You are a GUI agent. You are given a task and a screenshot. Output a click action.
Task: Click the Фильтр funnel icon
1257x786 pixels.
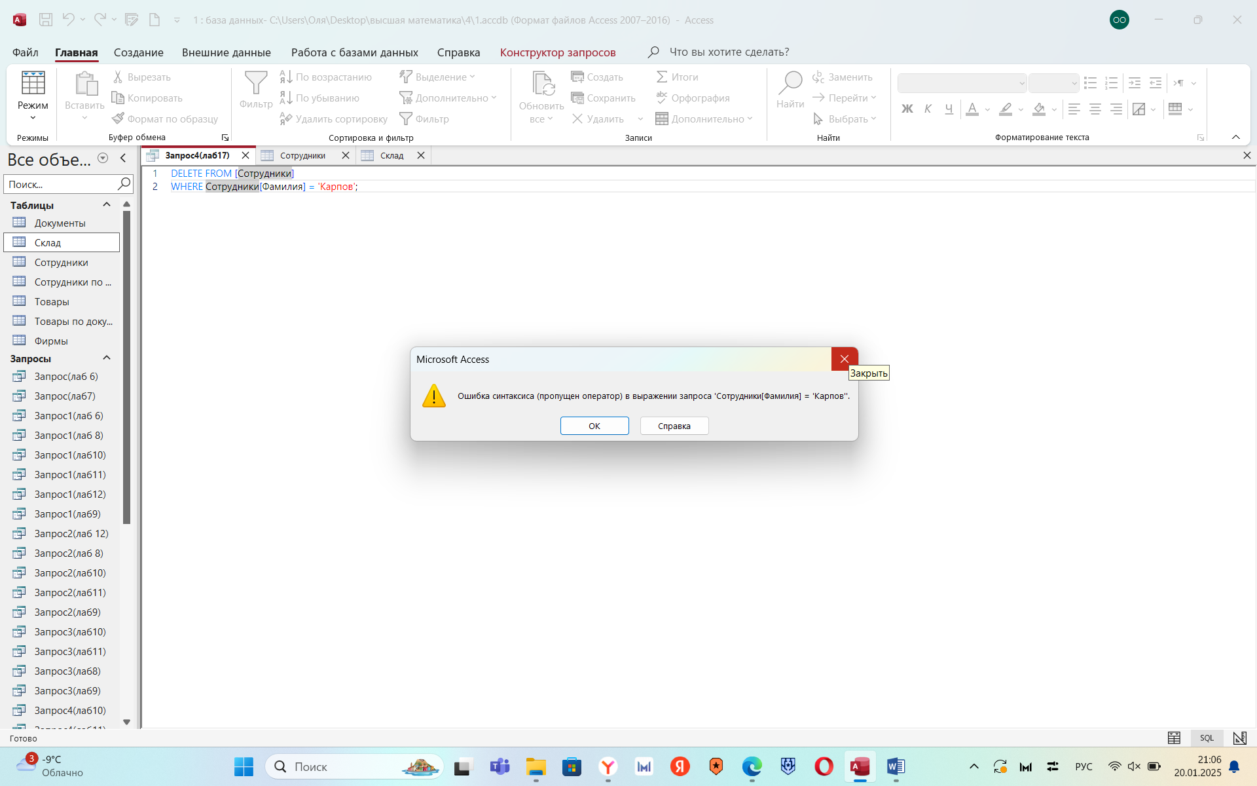[x=256, y=84]
